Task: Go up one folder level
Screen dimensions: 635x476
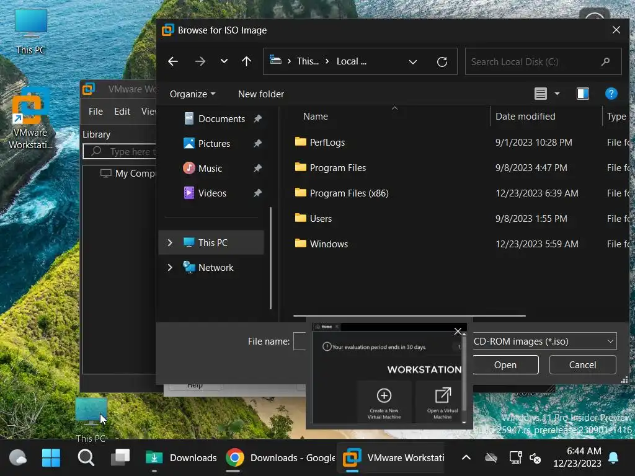Action: [x=246, y=61]
